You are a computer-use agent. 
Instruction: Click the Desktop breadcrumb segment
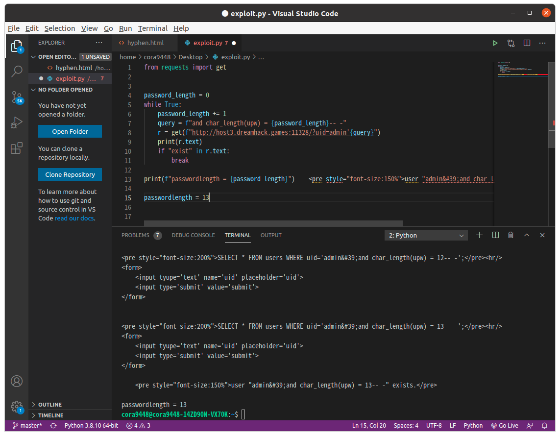[x=191, y=57]
